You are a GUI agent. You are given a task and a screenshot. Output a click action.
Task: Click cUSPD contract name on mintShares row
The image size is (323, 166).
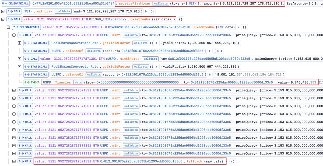pyautogui.click(x=111, y=59)
